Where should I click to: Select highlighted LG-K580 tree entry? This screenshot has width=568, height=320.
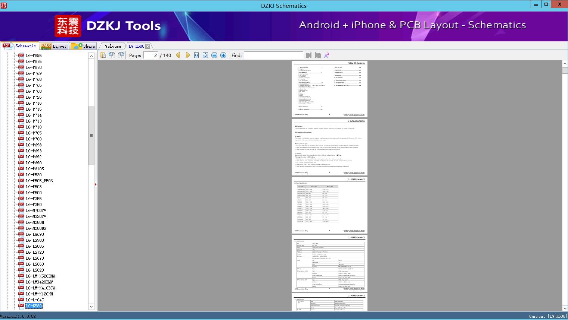[34, 306]
